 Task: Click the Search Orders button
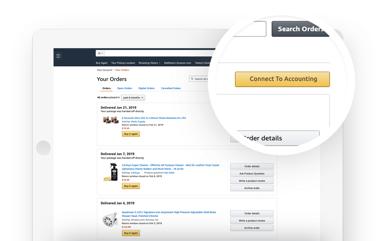300,29
